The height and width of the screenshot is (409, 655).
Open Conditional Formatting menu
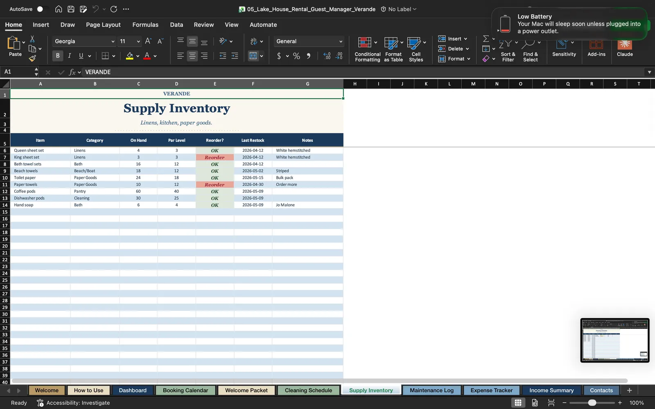[367, 49]
